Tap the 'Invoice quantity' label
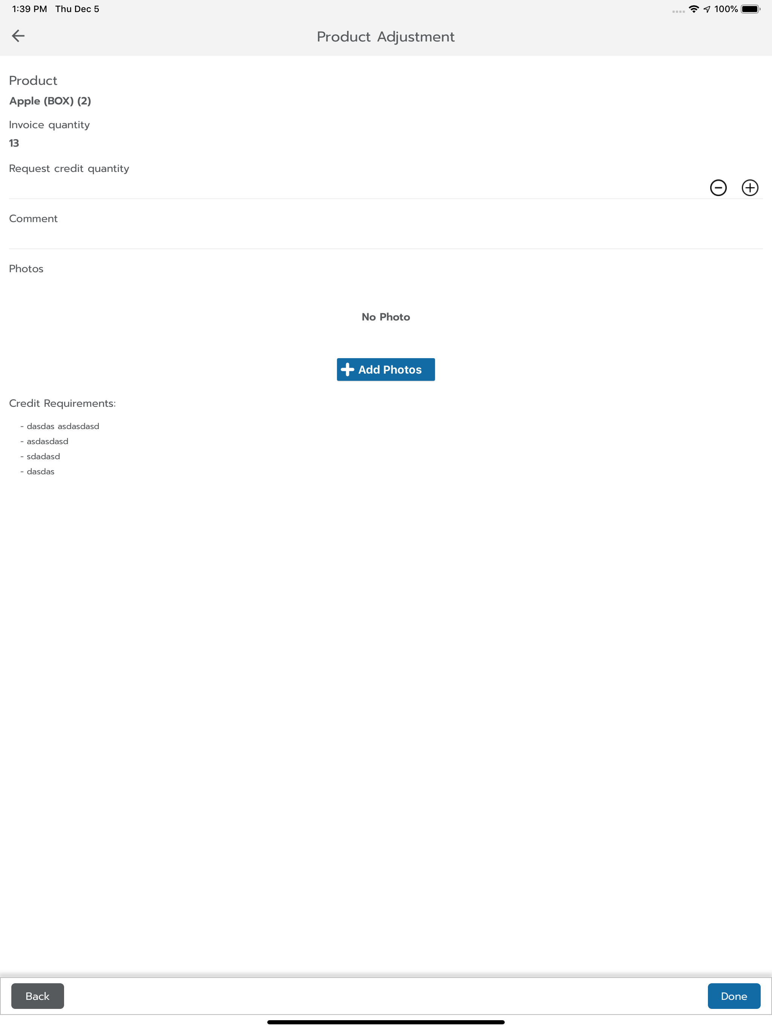Viewport: 772px width, 1030px height. coord(49,125)
